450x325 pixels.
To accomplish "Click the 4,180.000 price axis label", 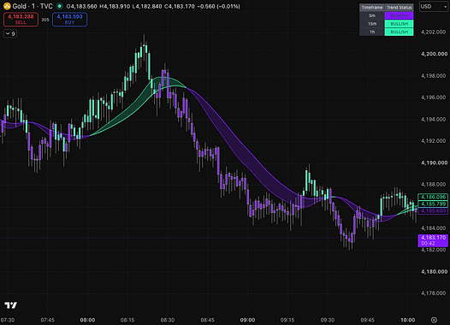I will point(434,272).
